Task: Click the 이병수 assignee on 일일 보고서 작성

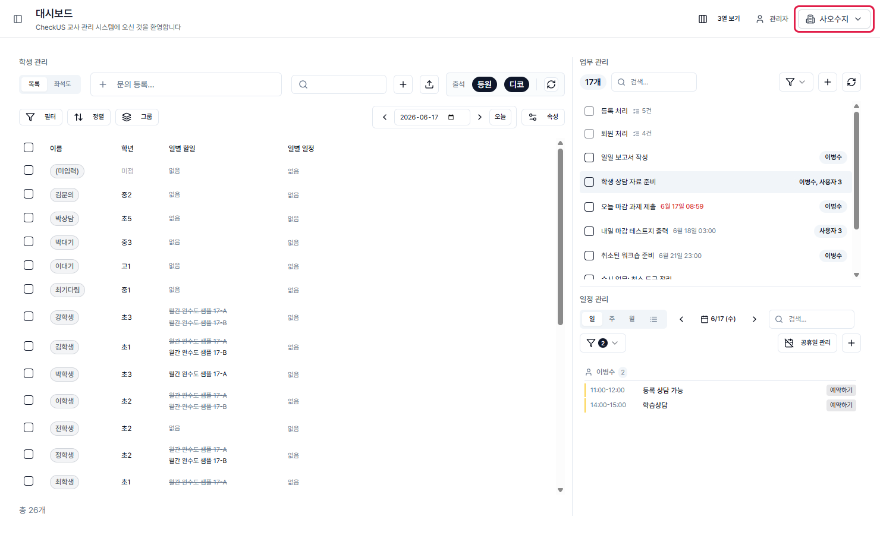Action: click(x=833, y=158)
